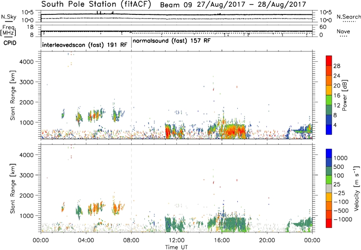Click the Velocity [m s⁻¹] colorbar title
This screenshot has height=250, width=361.
point(356,189)
